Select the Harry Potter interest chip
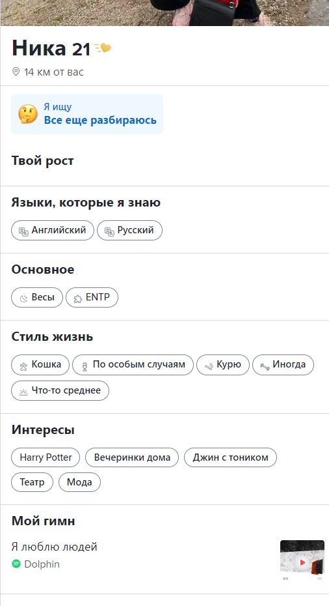Viewport: 329px width, 606px height. coord(46,457)
